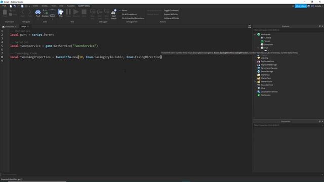Click the Workspace globe icon in Explorer
This screenshot has height=182, width=324.
pyautogui.click(x=259, y=34)
